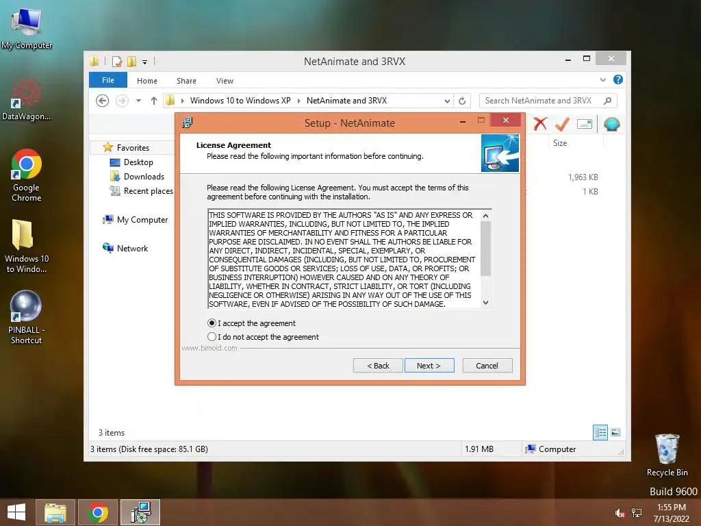Click the Size column header

tap(560, 143)
